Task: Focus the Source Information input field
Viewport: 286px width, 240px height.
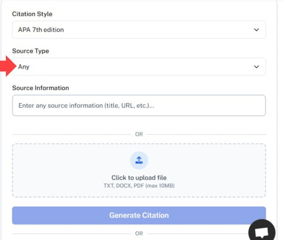Action: click(x=139, y=106)
